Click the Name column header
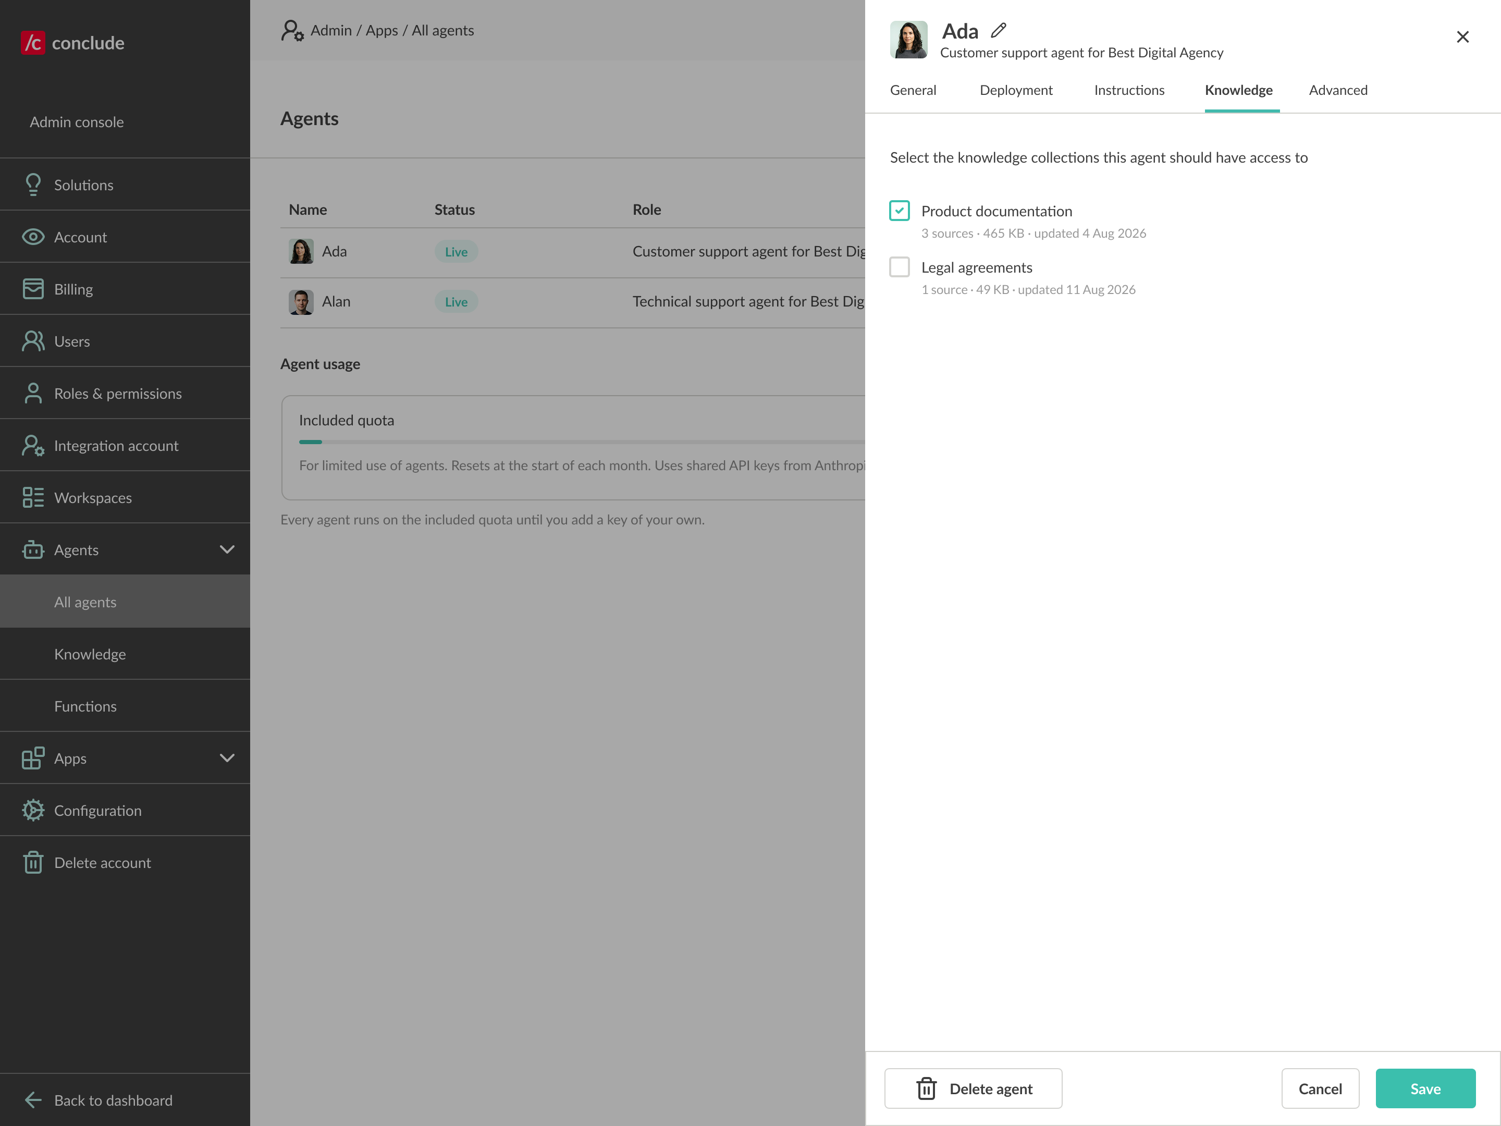This screenshot has width=1501, height=1126. (x=308, y=210)
